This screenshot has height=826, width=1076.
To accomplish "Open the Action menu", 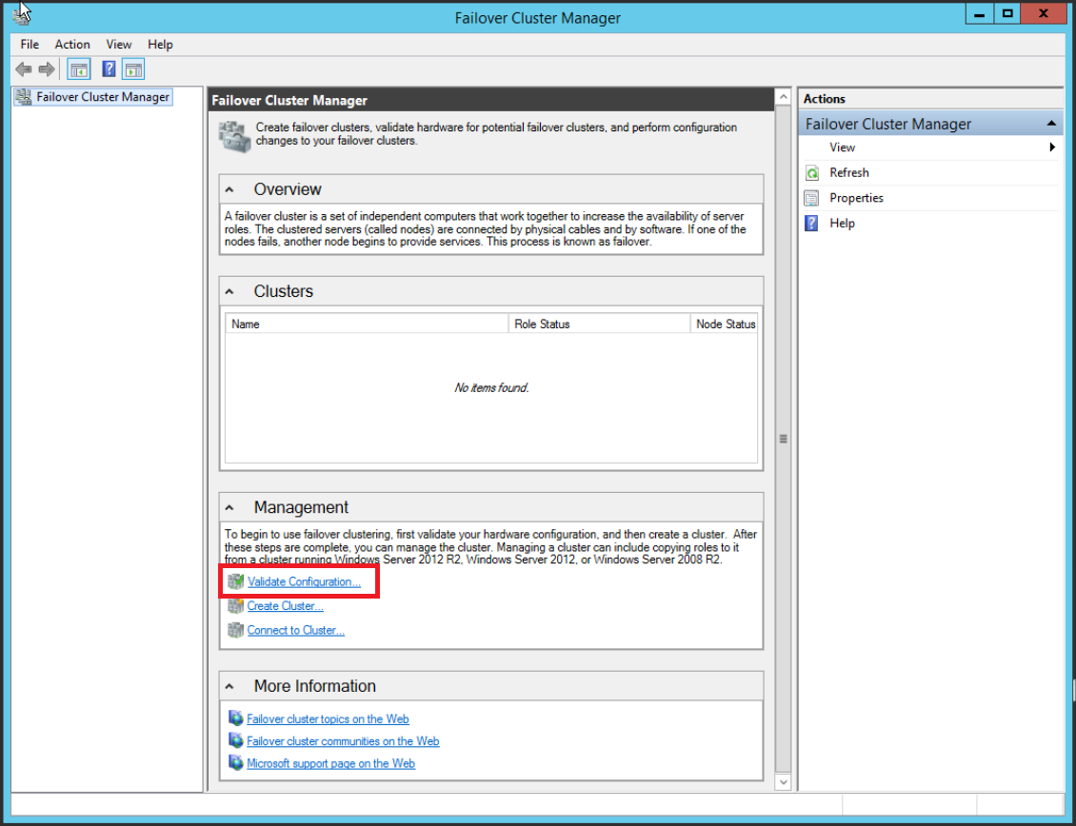I will (72, 45).
